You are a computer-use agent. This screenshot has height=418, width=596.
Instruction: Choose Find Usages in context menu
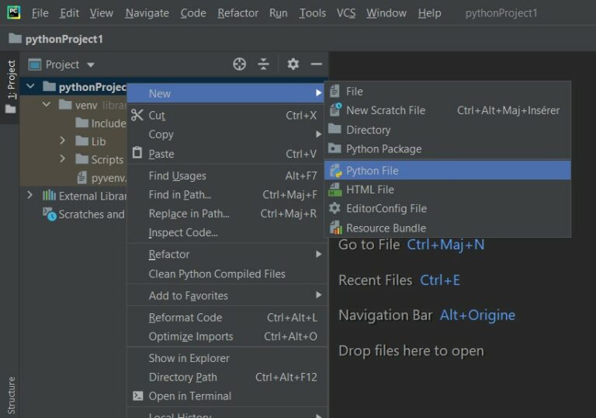(225, 176)
